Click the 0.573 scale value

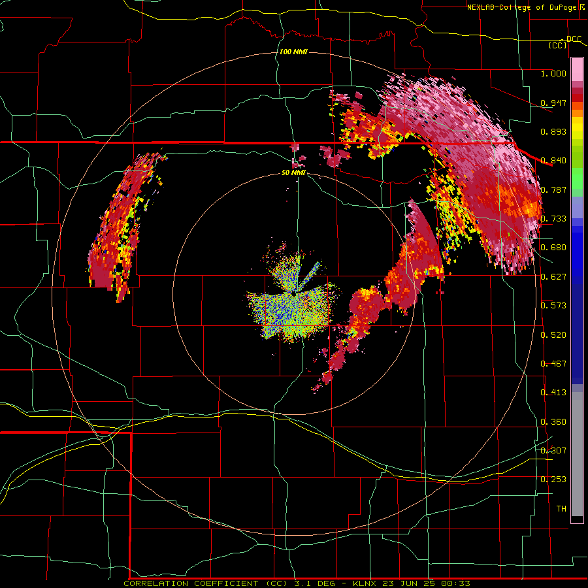[553, 306]
